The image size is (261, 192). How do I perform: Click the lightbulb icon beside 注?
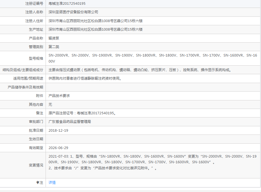38,183
